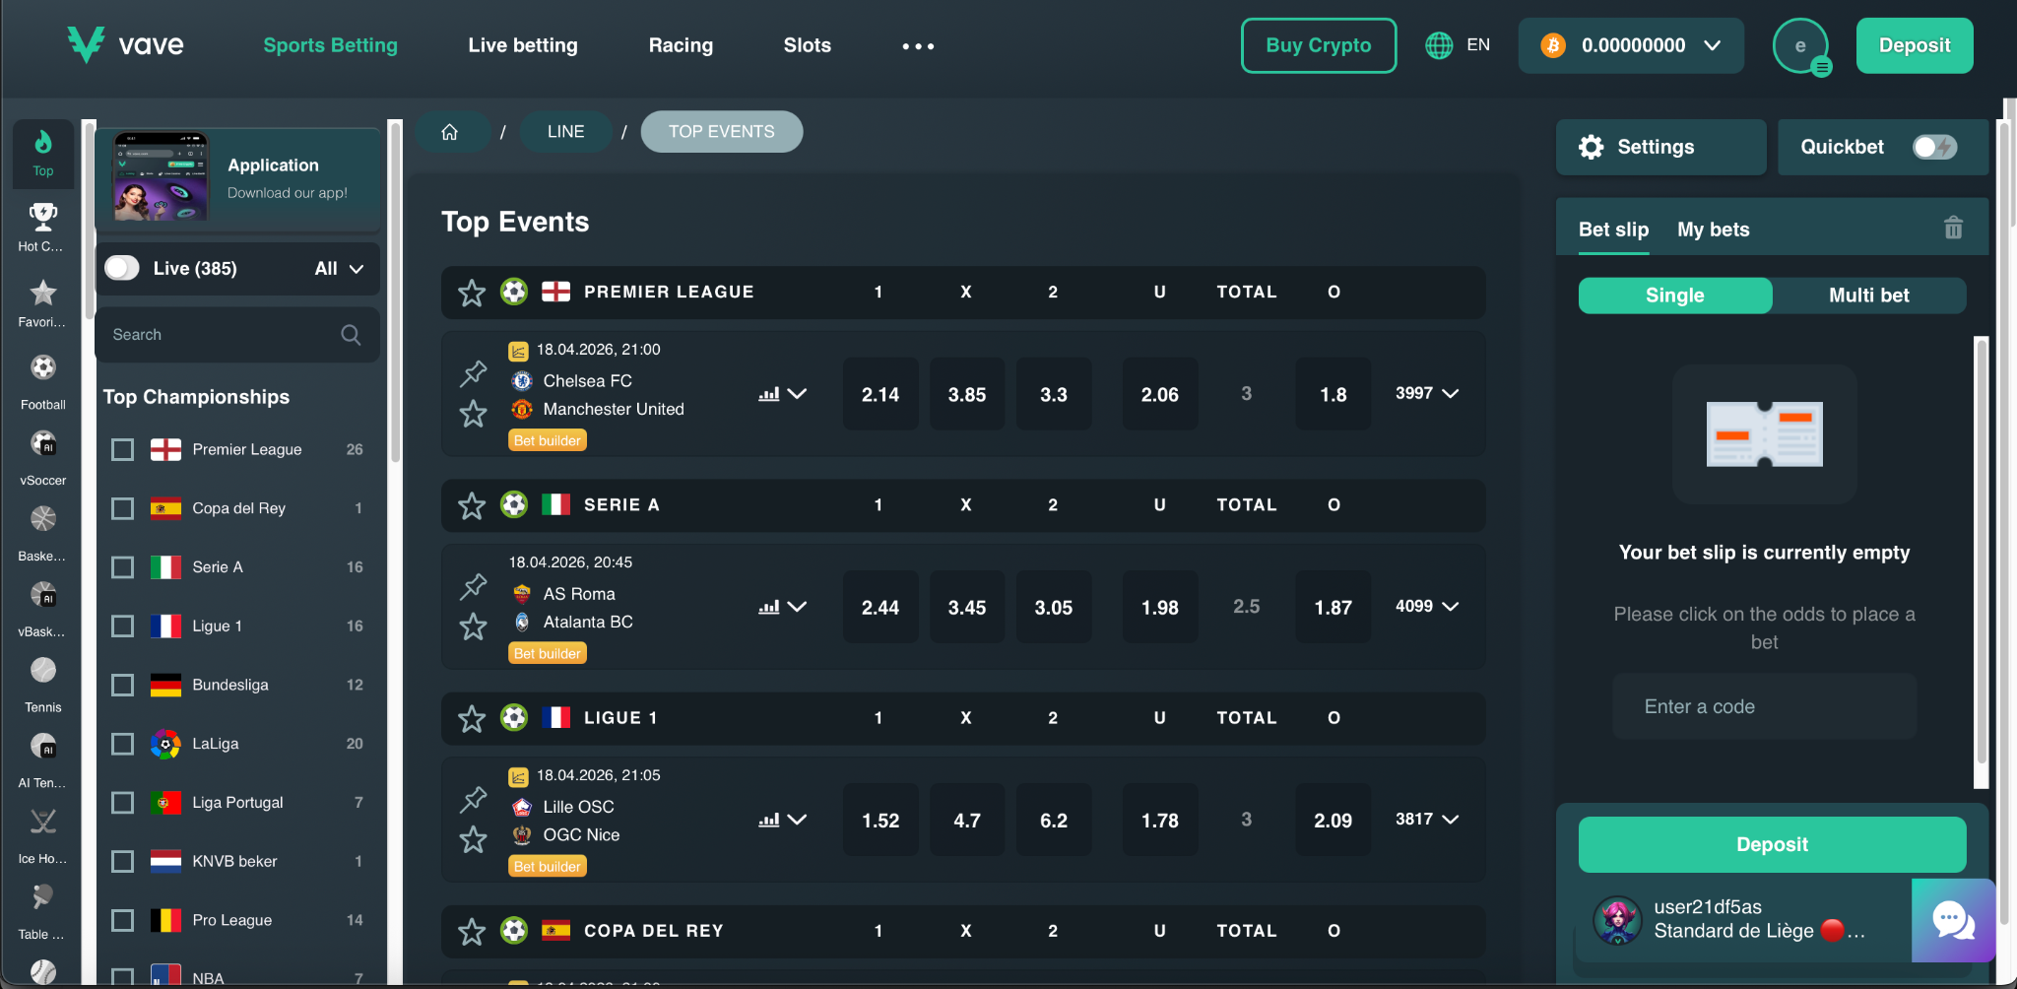Go to home breadcrumb icon
The width and height of the screenshot is (2017, 989).
point(450,132)
